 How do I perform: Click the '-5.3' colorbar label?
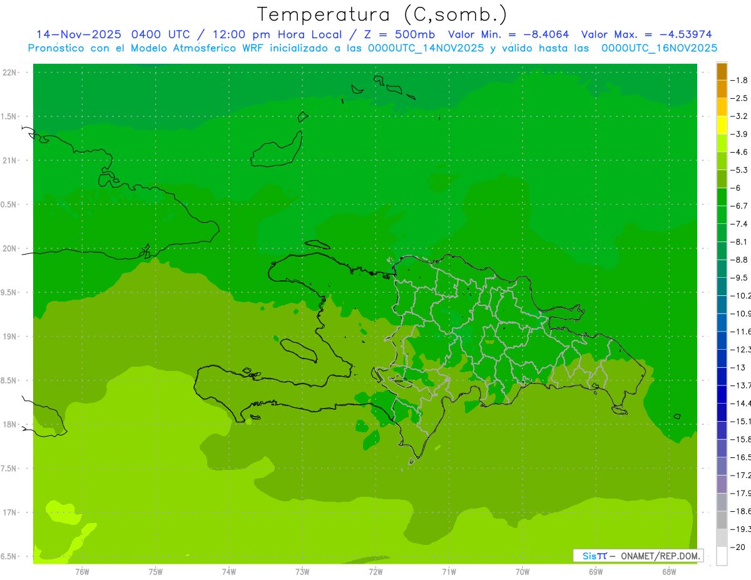tap(740, 170)
